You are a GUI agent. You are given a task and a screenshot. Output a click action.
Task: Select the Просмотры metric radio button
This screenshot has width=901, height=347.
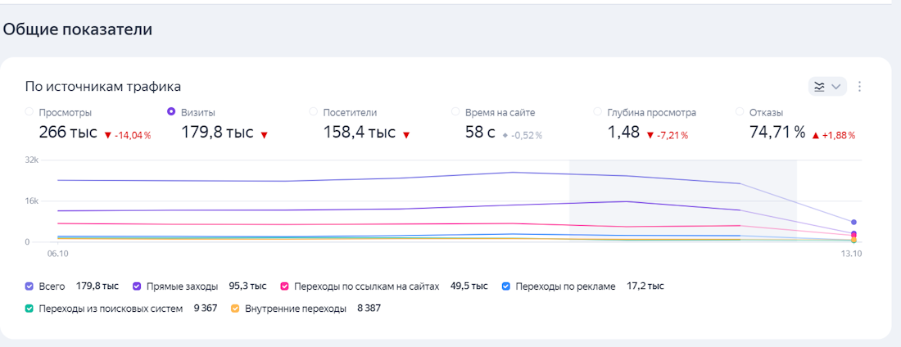coord(30,112)
